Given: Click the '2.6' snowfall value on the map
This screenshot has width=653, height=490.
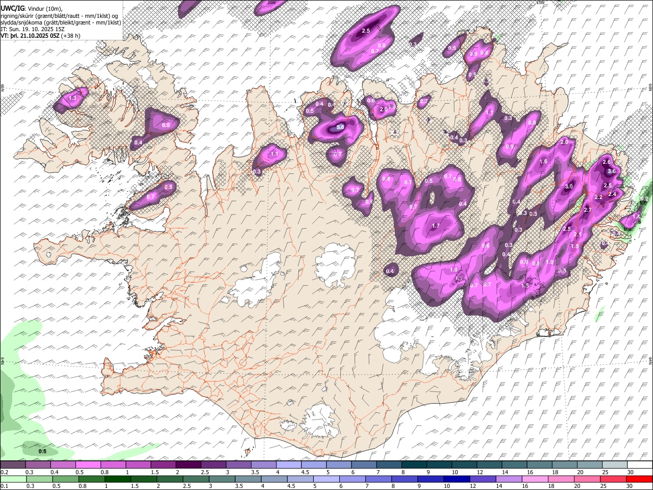Looking at the screenshot, I should click(607, 162).
